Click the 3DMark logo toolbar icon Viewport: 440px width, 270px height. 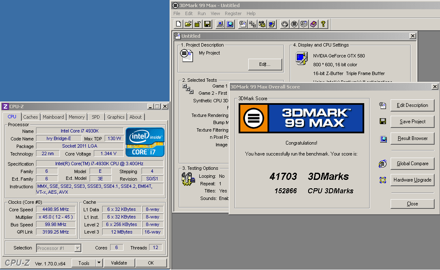[294, 24]
